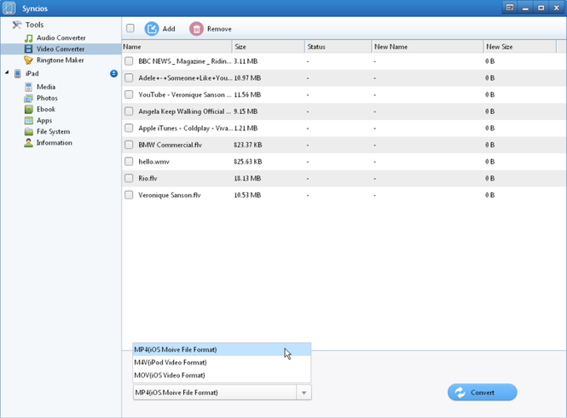Viewport: 567px width, 418px height.
Task: Open the title bar menu icon
Action: tap(510, 8)
